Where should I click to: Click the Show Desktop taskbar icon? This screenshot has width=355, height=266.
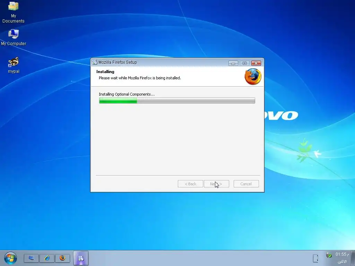(x=31, y=258)
